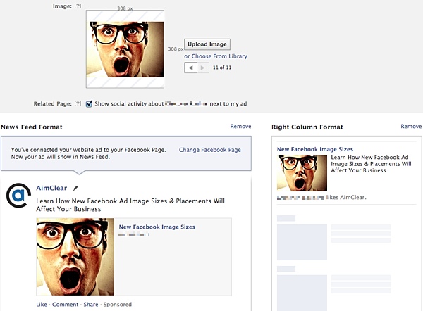Viewport: 423px width, 311px height.
Task: Click Change Facebook Page link
Action: [210, 150]
